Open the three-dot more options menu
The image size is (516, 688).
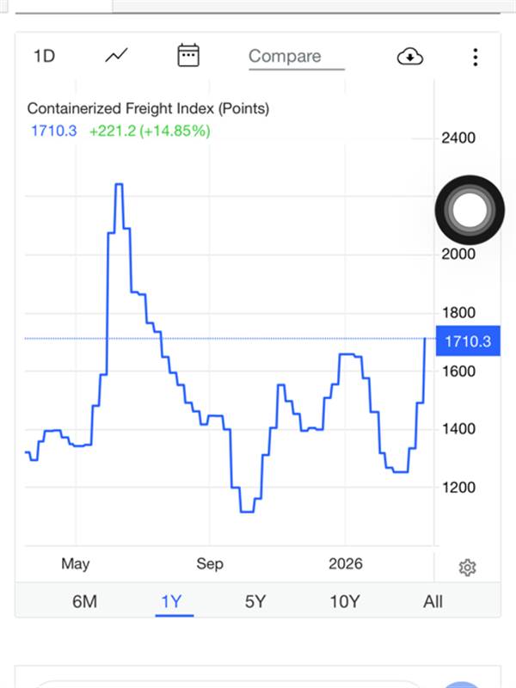coord(475,57)
